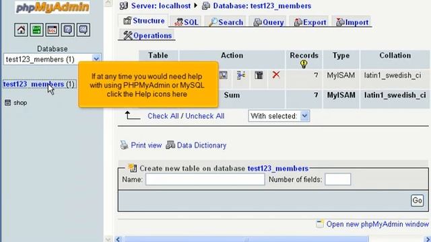Viewport: 431px width, 242px height.
Task: Click the new table Name field
Action: 205,179
